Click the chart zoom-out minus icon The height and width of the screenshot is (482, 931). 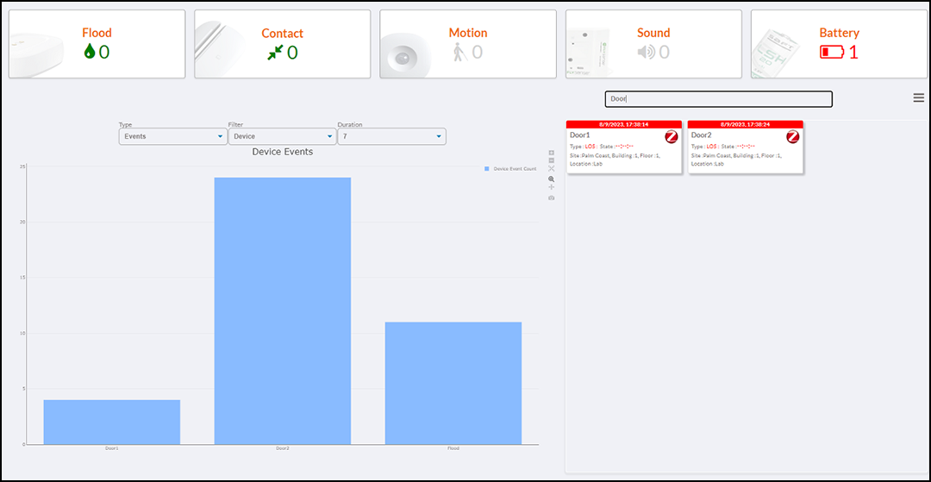click(x=552, y=161)
